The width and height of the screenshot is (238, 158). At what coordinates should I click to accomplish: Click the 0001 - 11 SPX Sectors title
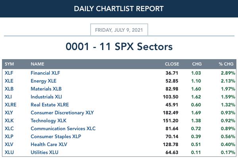(x=119, y=46)
